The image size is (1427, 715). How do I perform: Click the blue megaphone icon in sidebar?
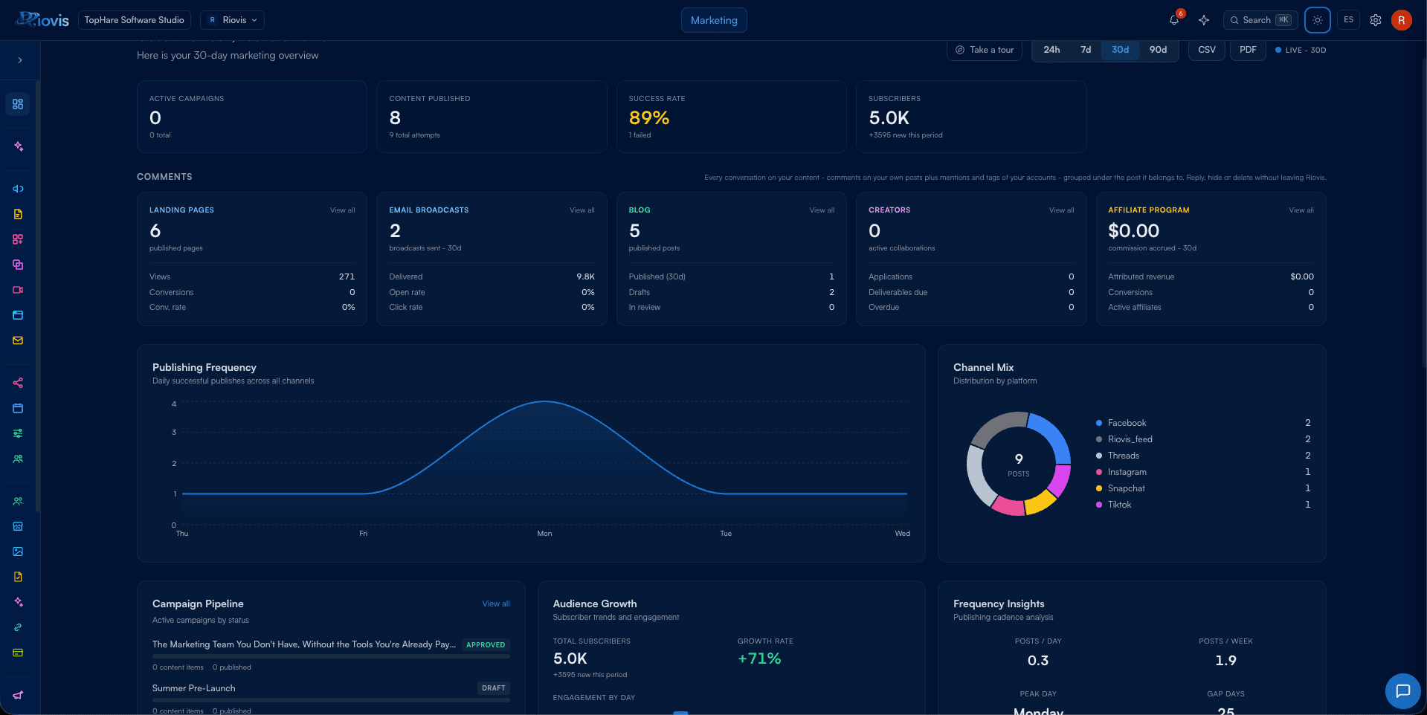pos(18,189)
